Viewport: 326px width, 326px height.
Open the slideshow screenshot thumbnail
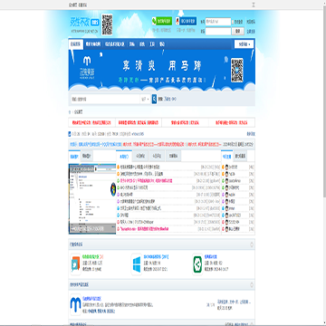coord(92,198)
